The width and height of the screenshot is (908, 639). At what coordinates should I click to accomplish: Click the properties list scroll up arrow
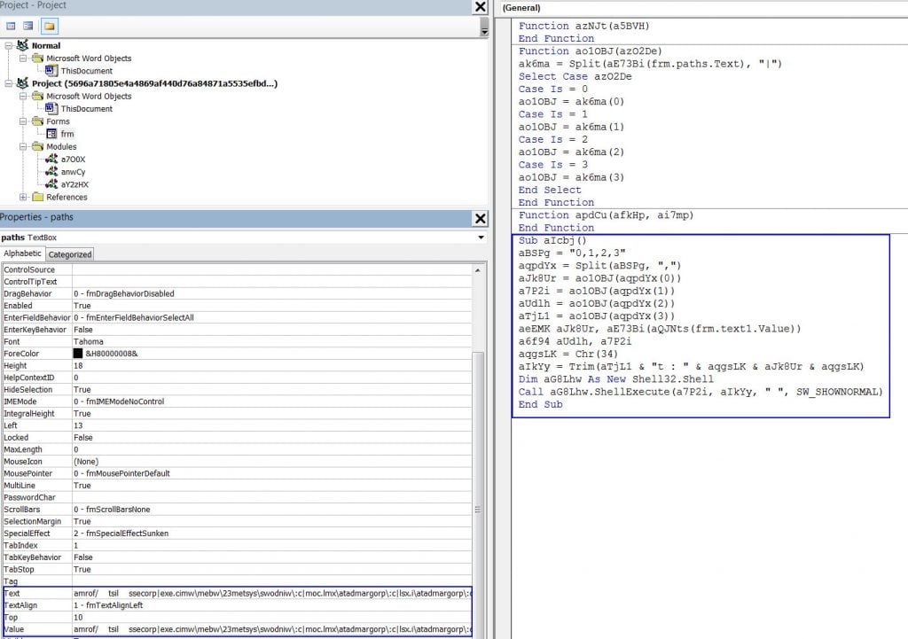coord(478,270)
